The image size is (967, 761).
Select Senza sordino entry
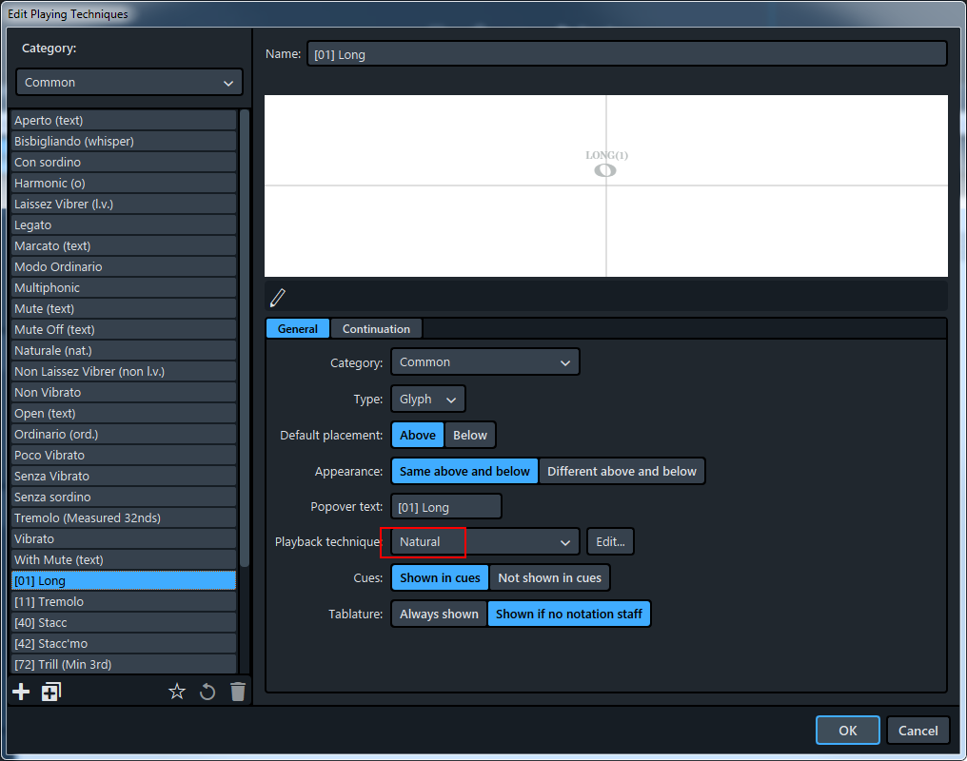pyautogui.click(x=124, y=498)
